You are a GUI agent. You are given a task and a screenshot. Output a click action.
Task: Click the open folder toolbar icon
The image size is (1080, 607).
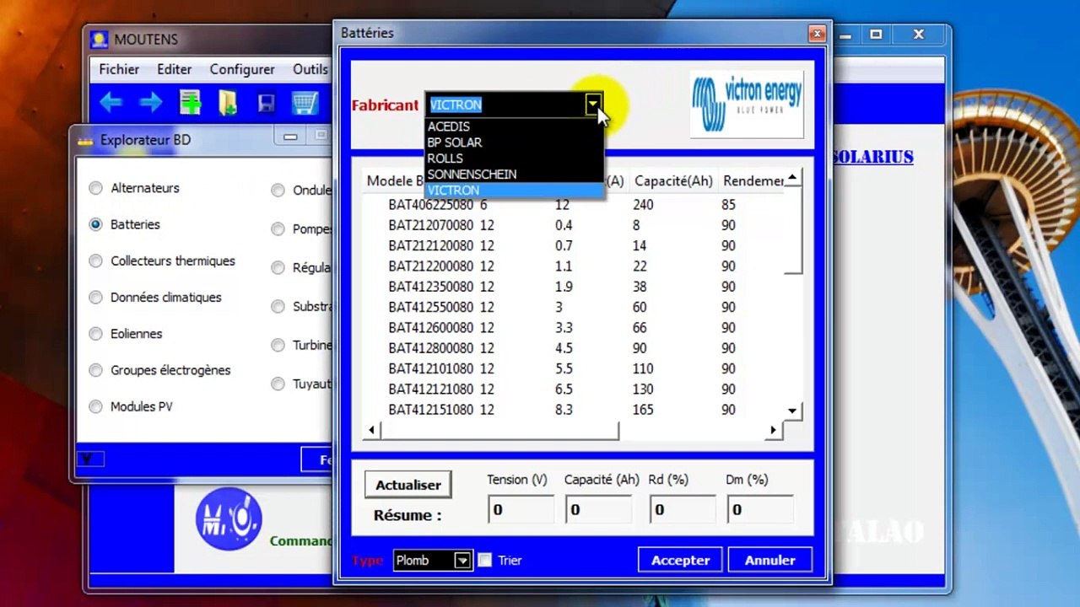click(x=228, y=103)
